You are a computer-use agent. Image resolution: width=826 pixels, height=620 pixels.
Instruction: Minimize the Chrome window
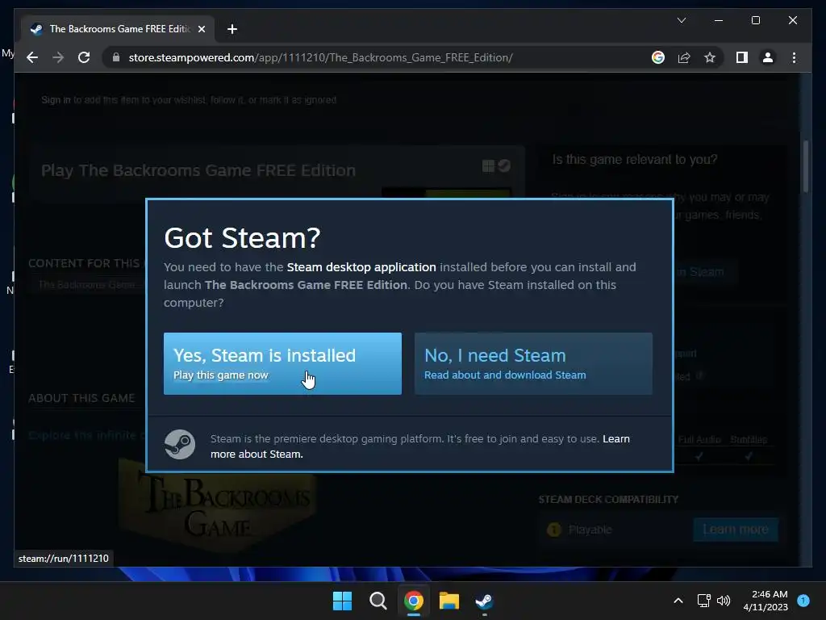pos(719,20)
